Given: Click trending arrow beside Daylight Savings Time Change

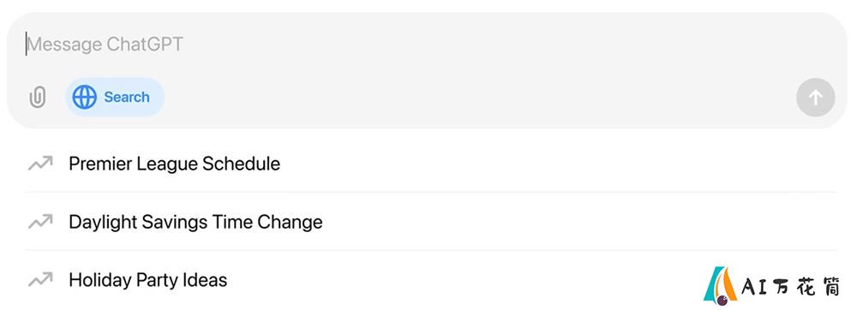Looking at the screenshot, I should click(x=40, y=222).
